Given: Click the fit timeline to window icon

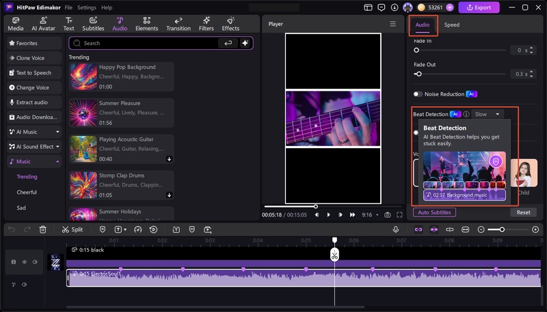Looking at the screenshot, I should click(465, 229).
